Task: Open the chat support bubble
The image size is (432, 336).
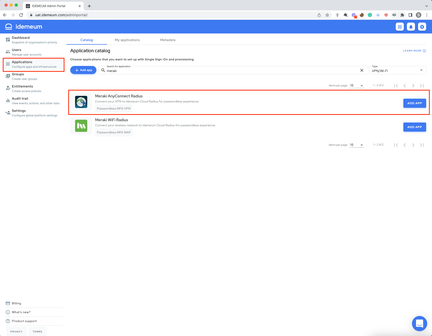Action: point(420,324)
